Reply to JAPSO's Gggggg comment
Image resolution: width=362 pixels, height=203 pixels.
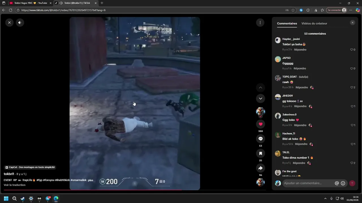click(300, 69)
